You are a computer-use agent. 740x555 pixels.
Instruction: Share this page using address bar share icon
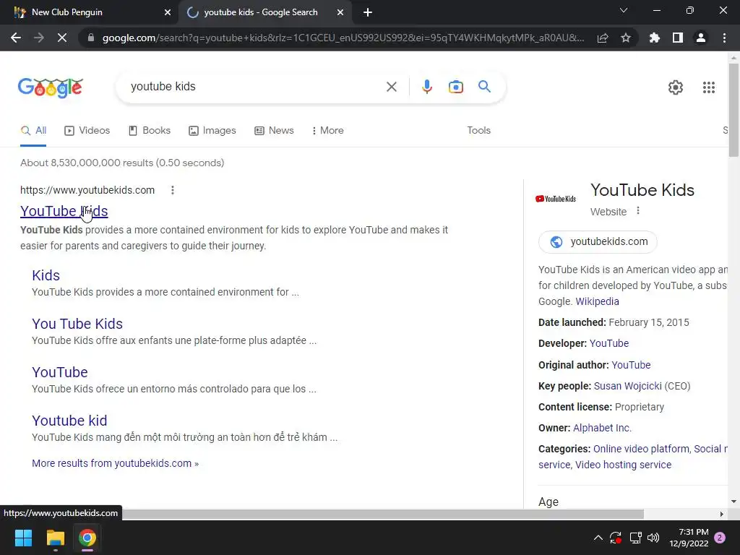(x=603, y=38)
